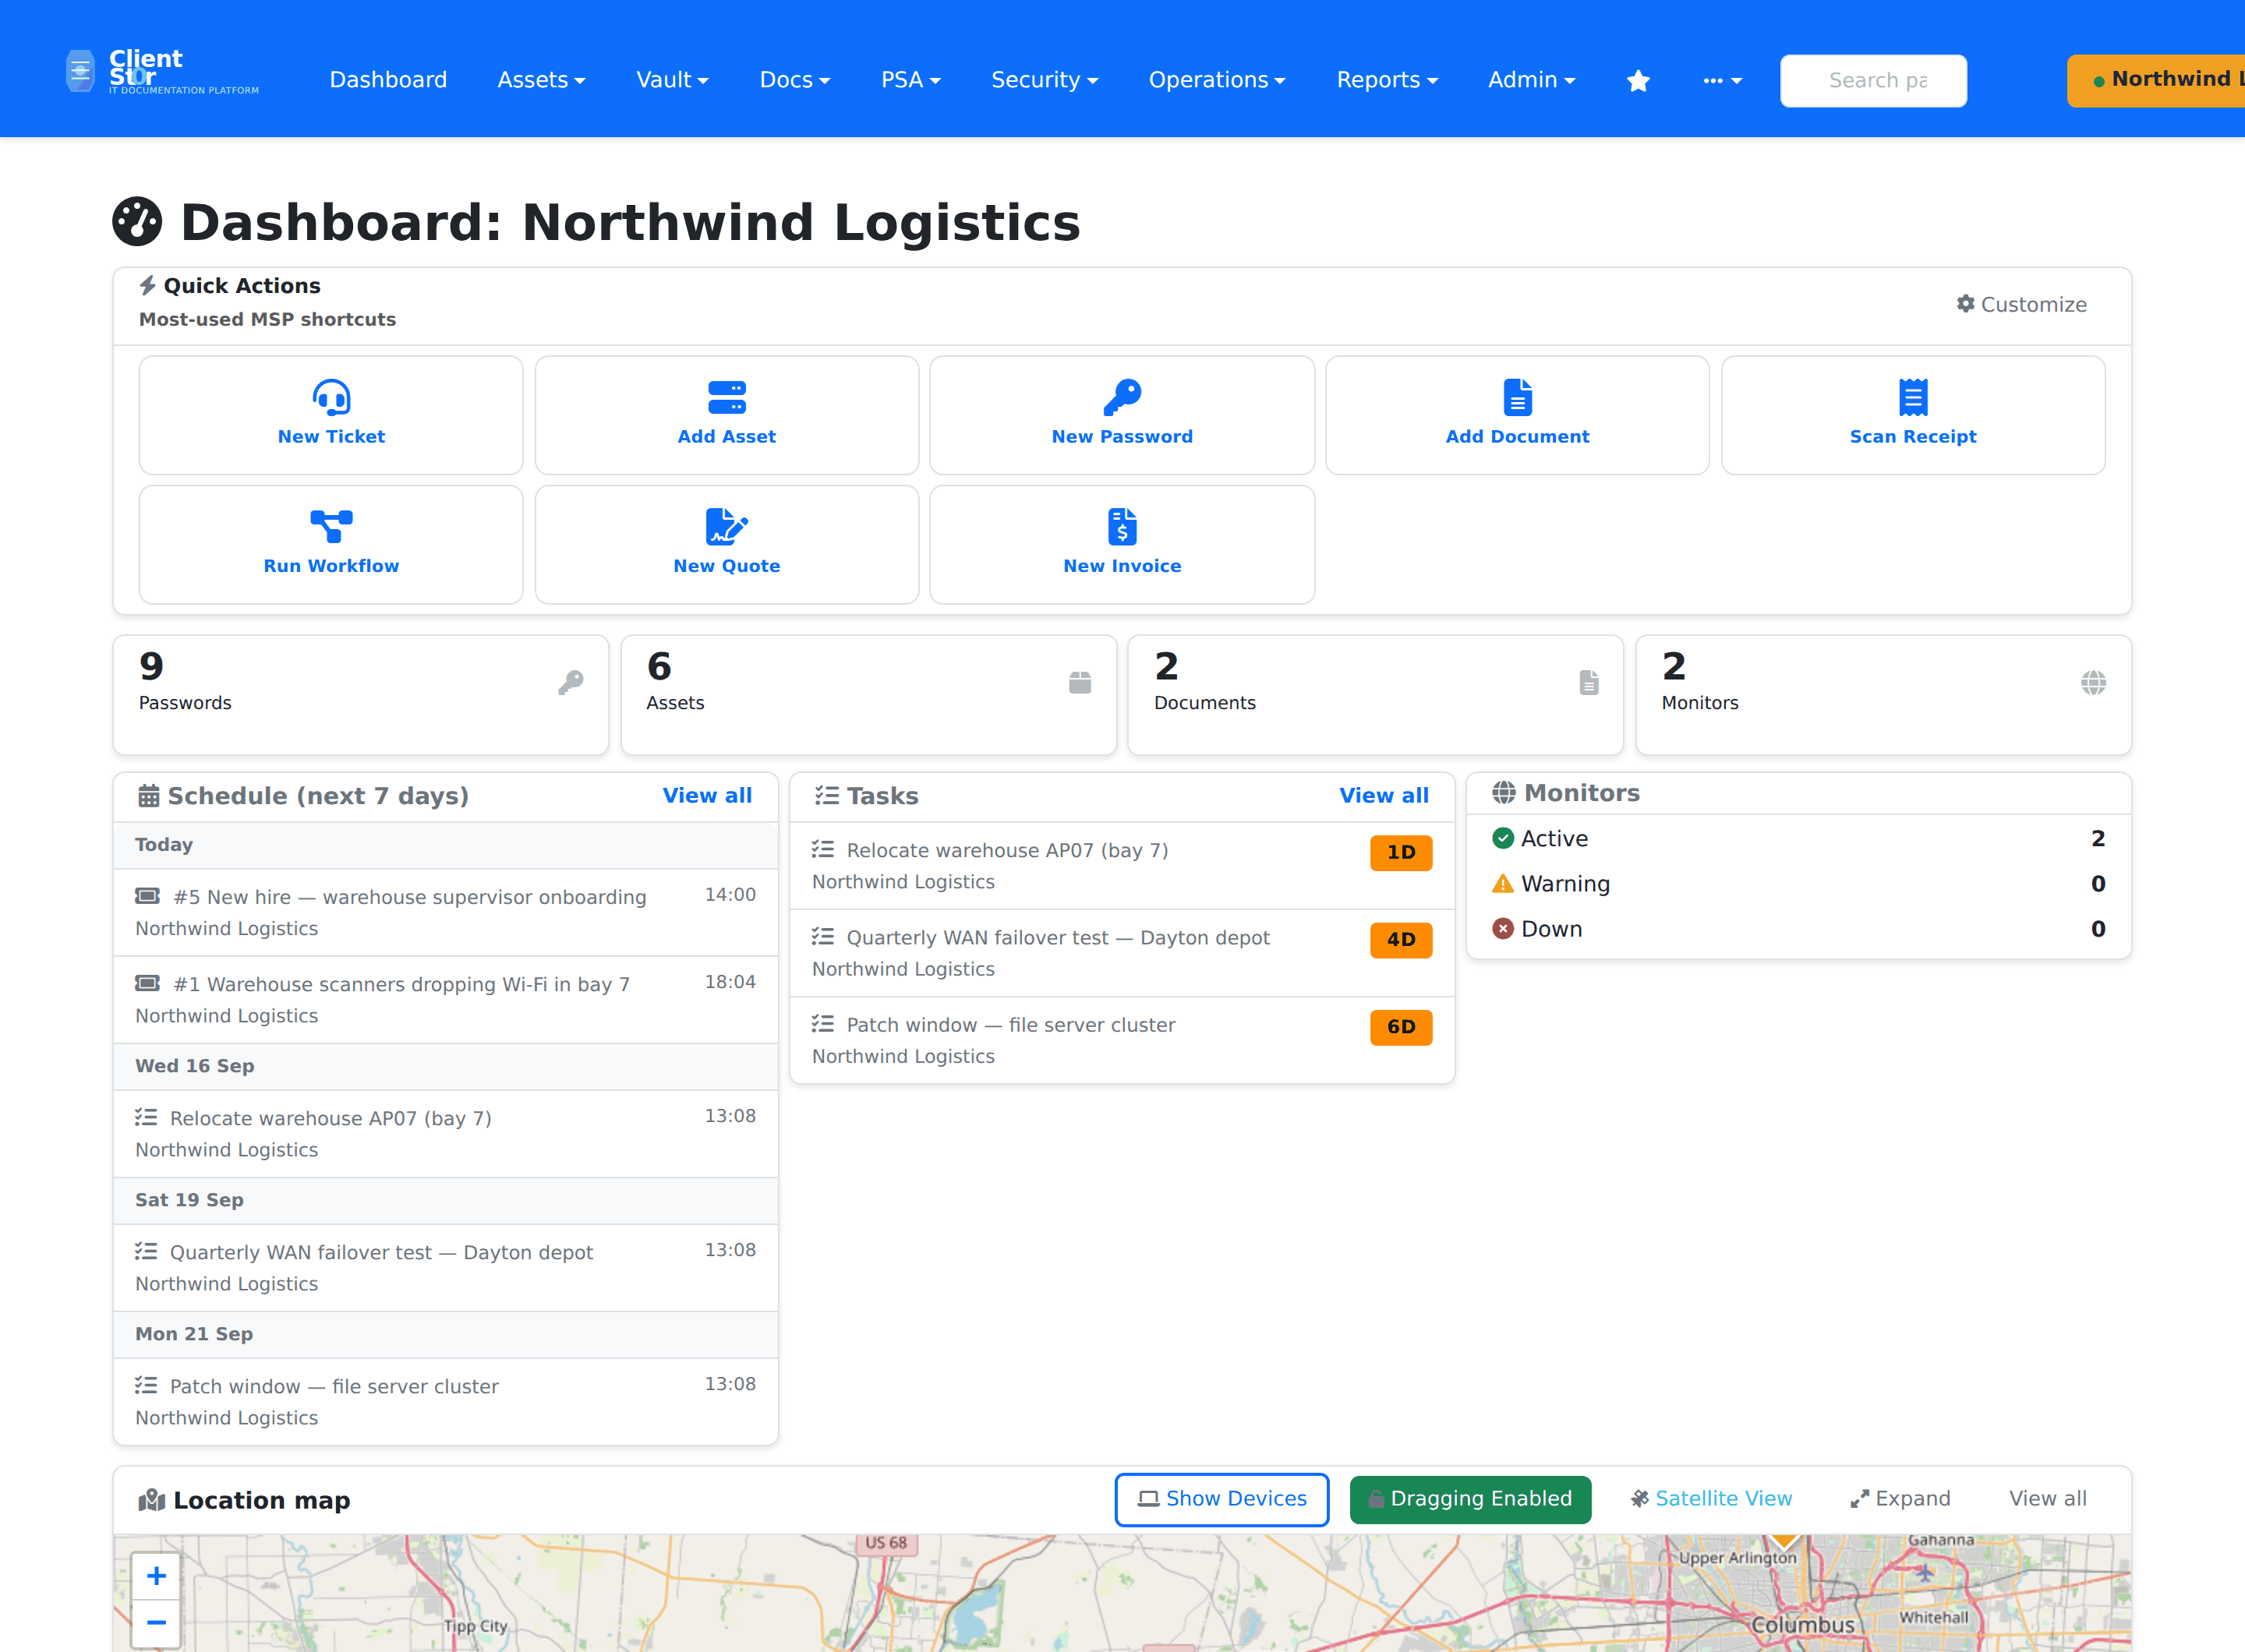2245x1652 pixels.
Task: Open schedule item #5 New hire onboarding
Action: [445, 912]
